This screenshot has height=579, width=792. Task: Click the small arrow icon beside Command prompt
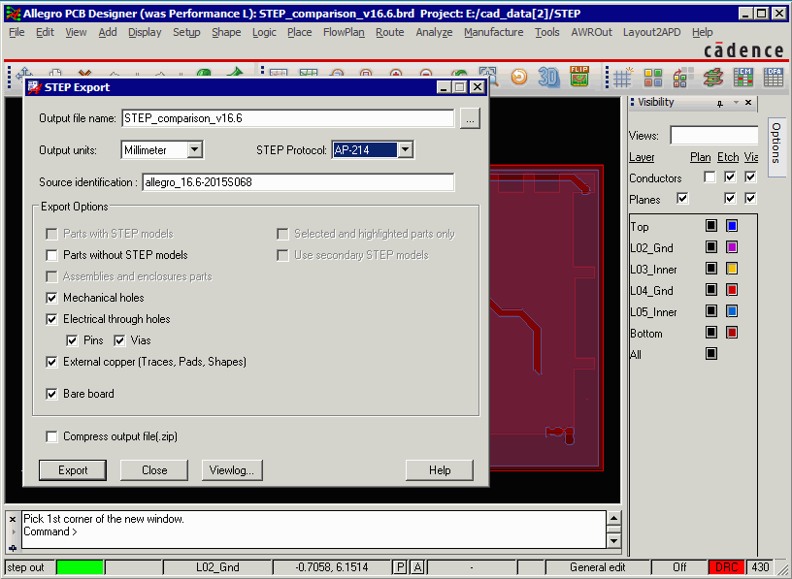[13, 531]
